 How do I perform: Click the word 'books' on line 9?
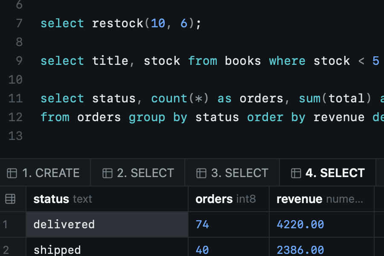point(243,61)
